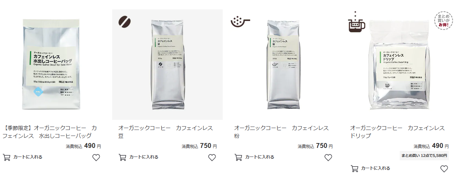Screen dimensions: 459x179
Task: Click the coffee bean icon badge
Action: pos(124,22)
